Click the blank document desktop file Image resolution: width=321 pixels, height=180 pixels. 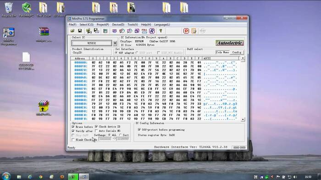tap(26, 61)
